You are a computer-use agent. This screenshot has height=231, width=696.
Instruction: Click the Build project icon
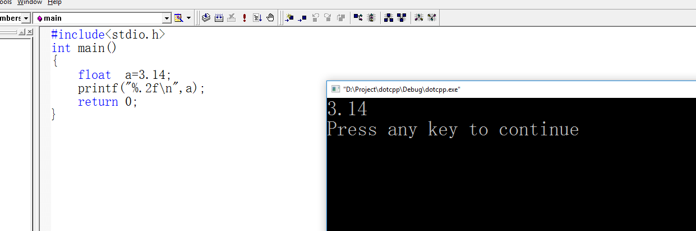pyautogui.click(x=219, y=18)
